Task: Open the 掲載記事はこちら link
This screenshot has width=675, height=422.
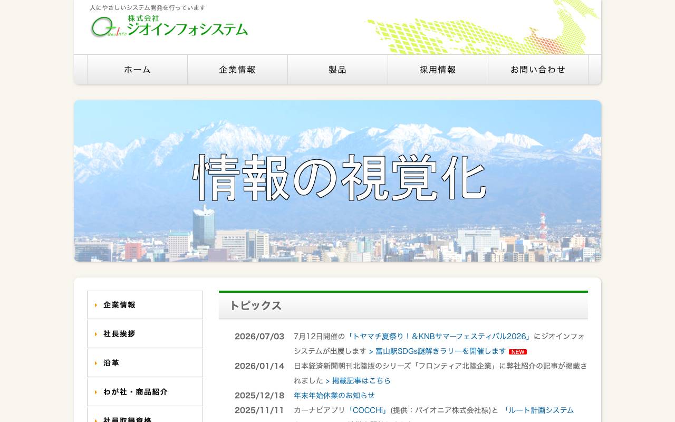Action: [x=358, y=381]
